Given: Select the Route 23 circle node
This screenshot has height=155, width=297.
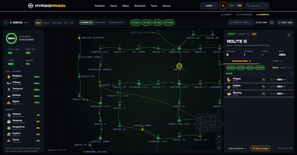Looking at the screenshot, I should coord(79,77).
